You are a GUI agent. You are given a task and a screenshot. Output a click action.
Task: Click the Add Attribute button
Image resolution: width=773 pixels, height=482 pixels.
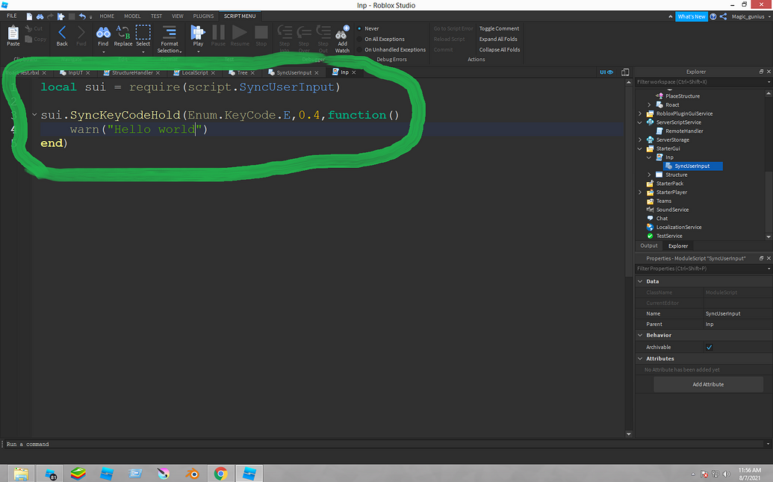708,384
